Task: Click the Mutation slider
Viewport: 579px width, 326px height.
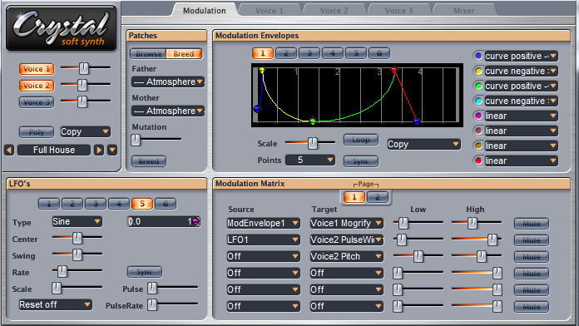Action: coord(156,140)
